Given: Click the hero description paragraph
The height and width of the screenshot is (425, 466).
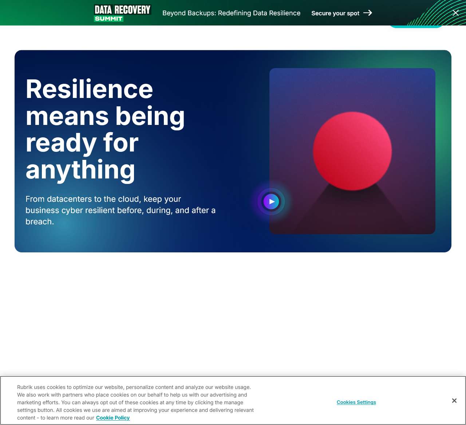Looking at the screenshot, I should click(x=120, y=210).
